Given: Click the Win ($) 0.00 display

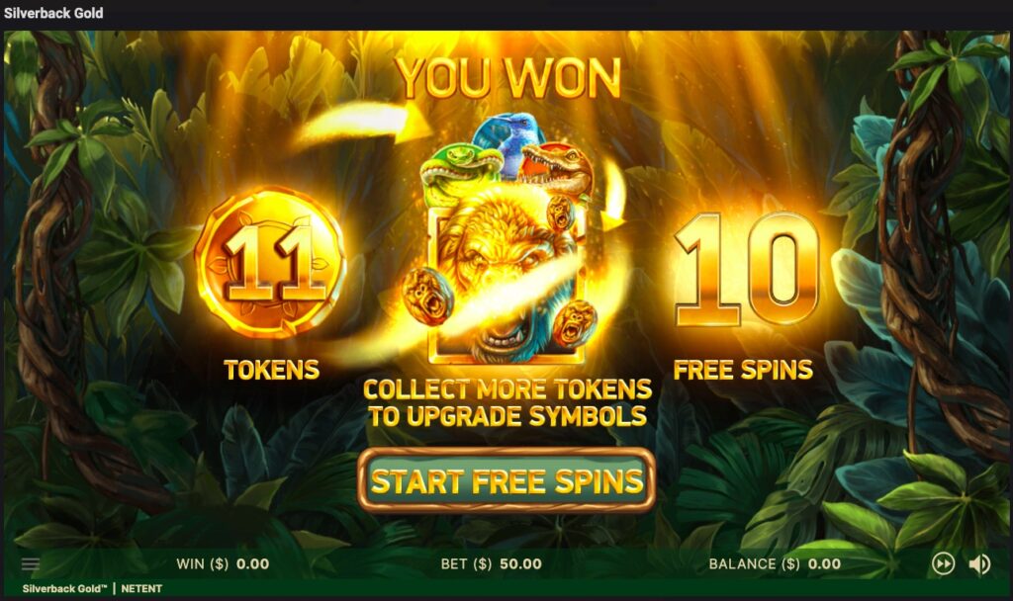Looking at the screenshot, I should [223, 564].
